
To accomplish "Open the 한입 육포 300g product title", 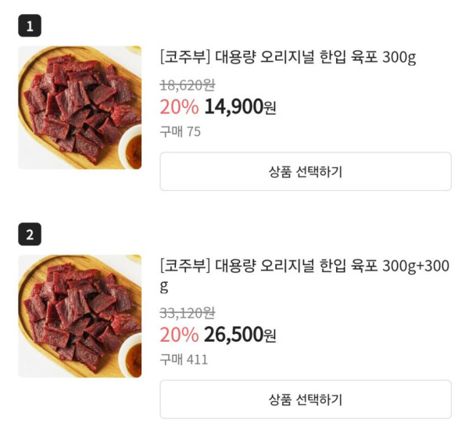I will pyautogui.click(x=288, y=57).
